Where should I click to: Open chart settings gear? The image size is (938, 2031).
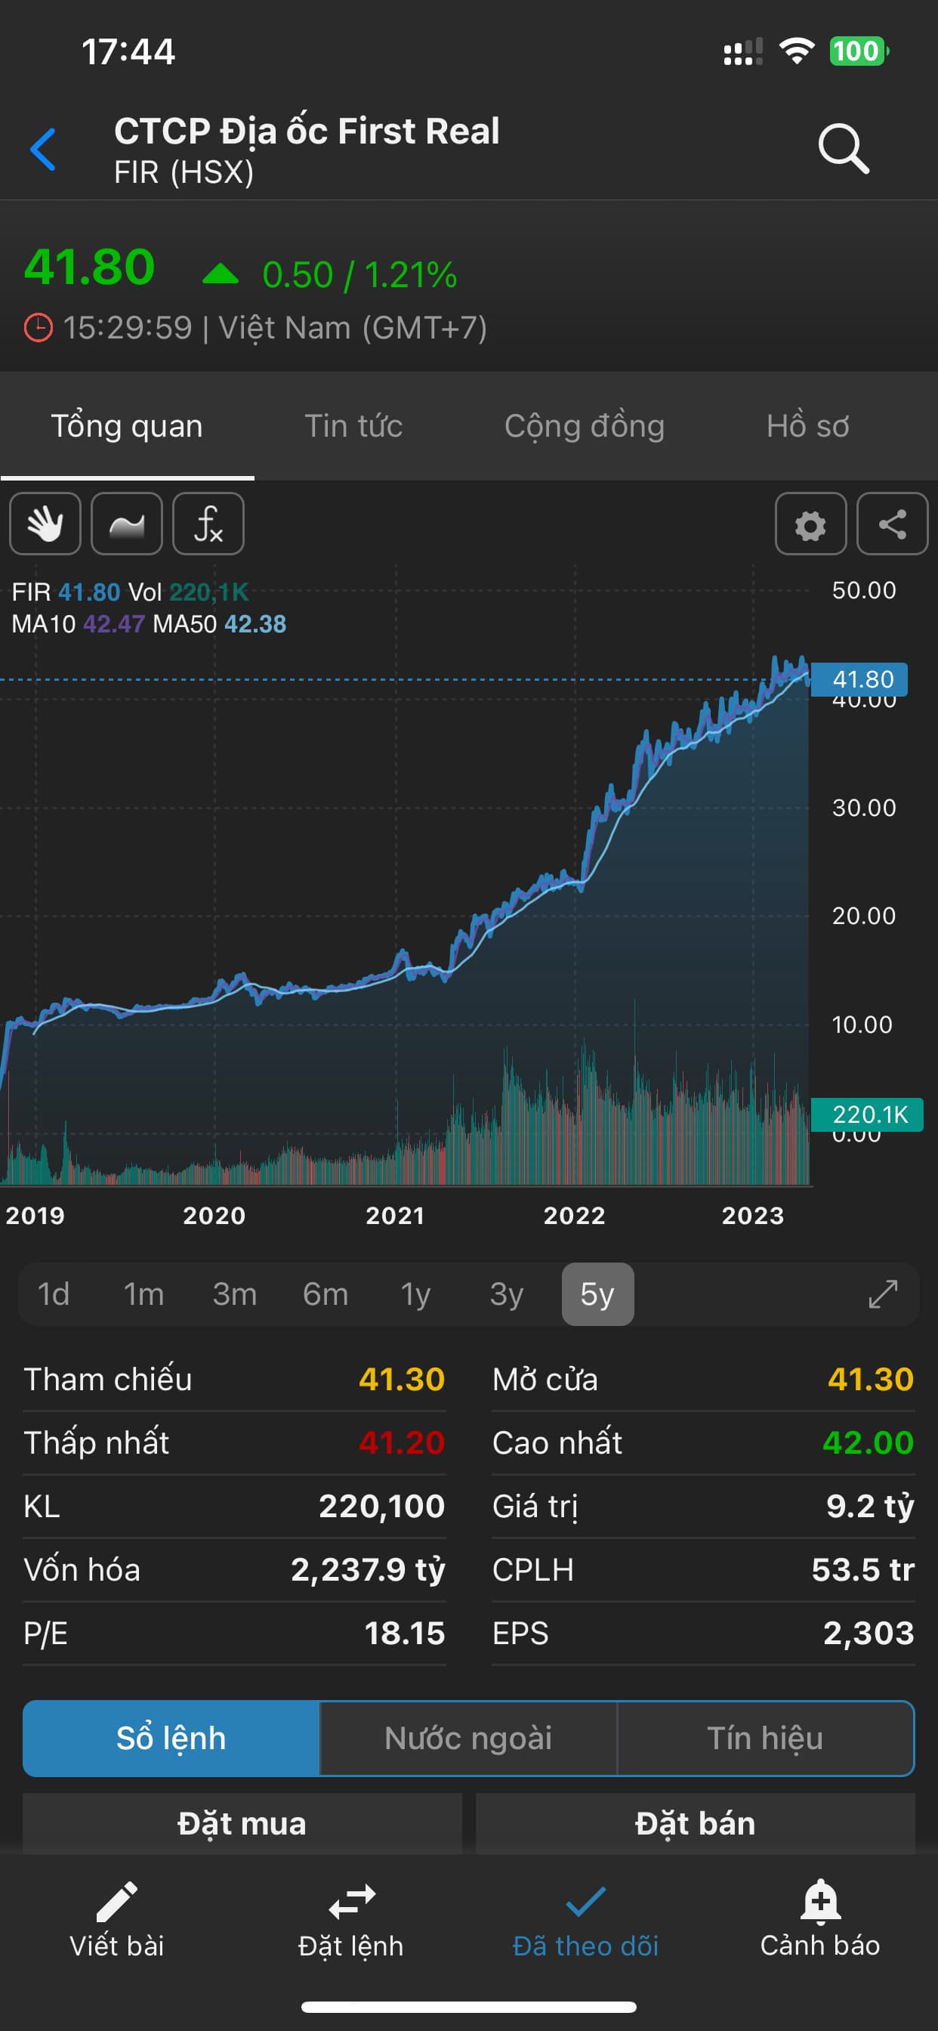[810, 524]
